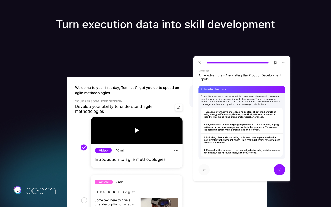Click the "YOUR PERSONALIZED SESSION" label
The width and height of the screenshot is (331, 207).
[99, 101]
